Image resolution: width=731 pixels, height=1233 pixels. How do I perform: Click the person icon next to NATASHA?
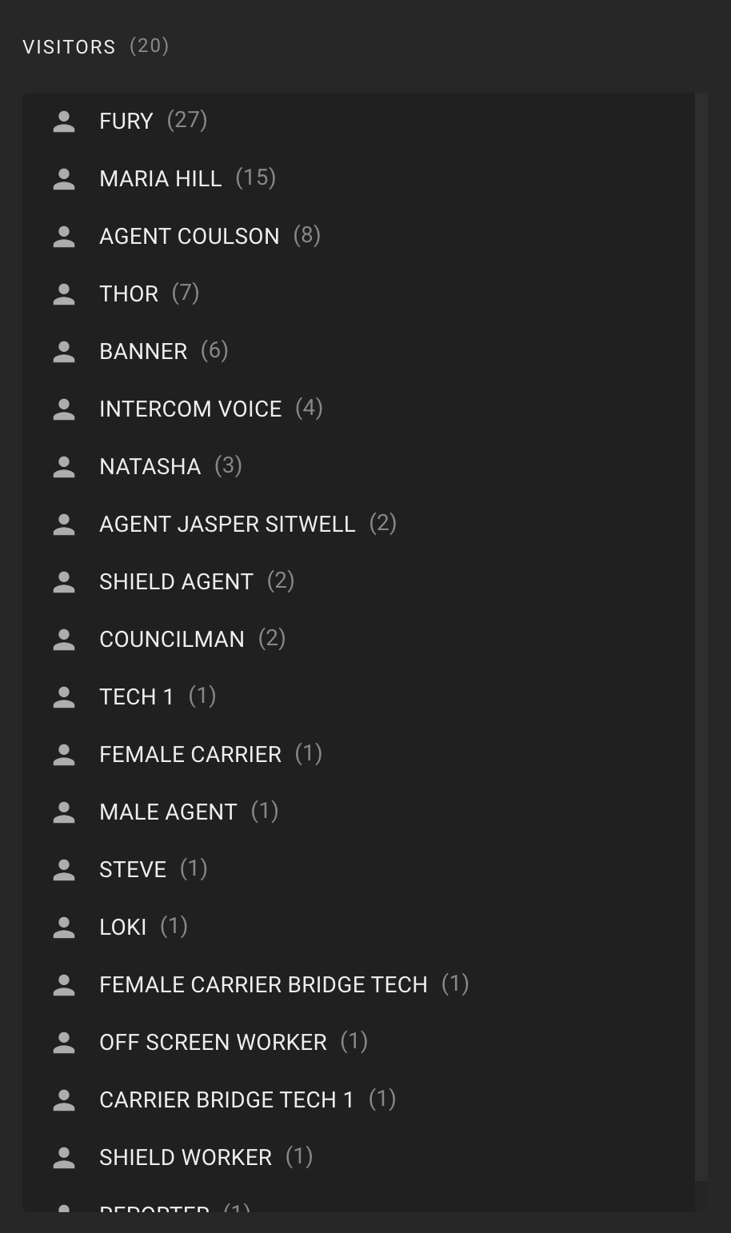[x=64, y=467]
